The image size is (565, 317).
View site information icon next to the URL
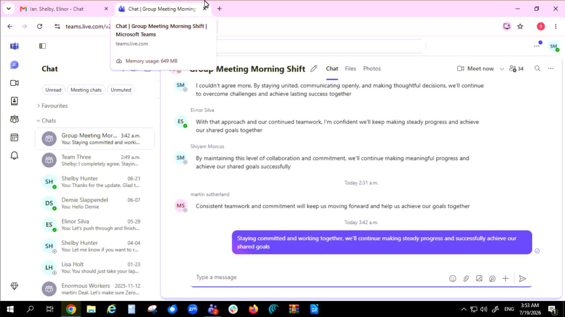57,26
